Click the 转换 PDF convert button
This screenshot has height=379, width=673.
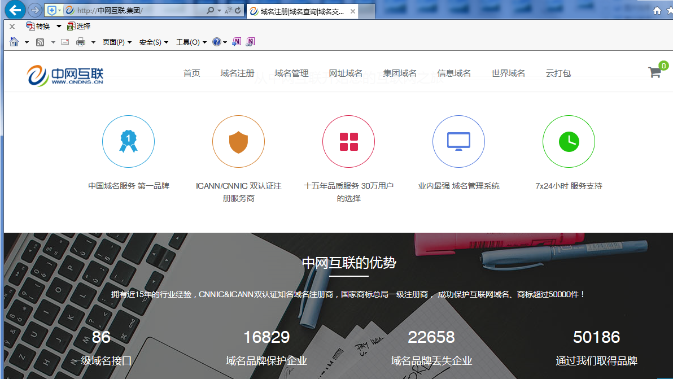click(38, 26)
